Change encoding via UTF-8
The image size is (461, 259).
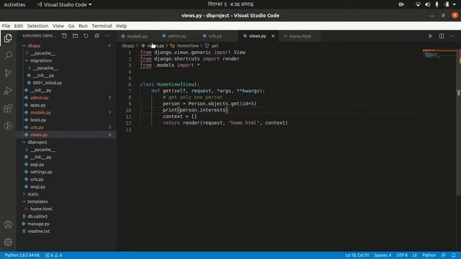coord(402,255)
